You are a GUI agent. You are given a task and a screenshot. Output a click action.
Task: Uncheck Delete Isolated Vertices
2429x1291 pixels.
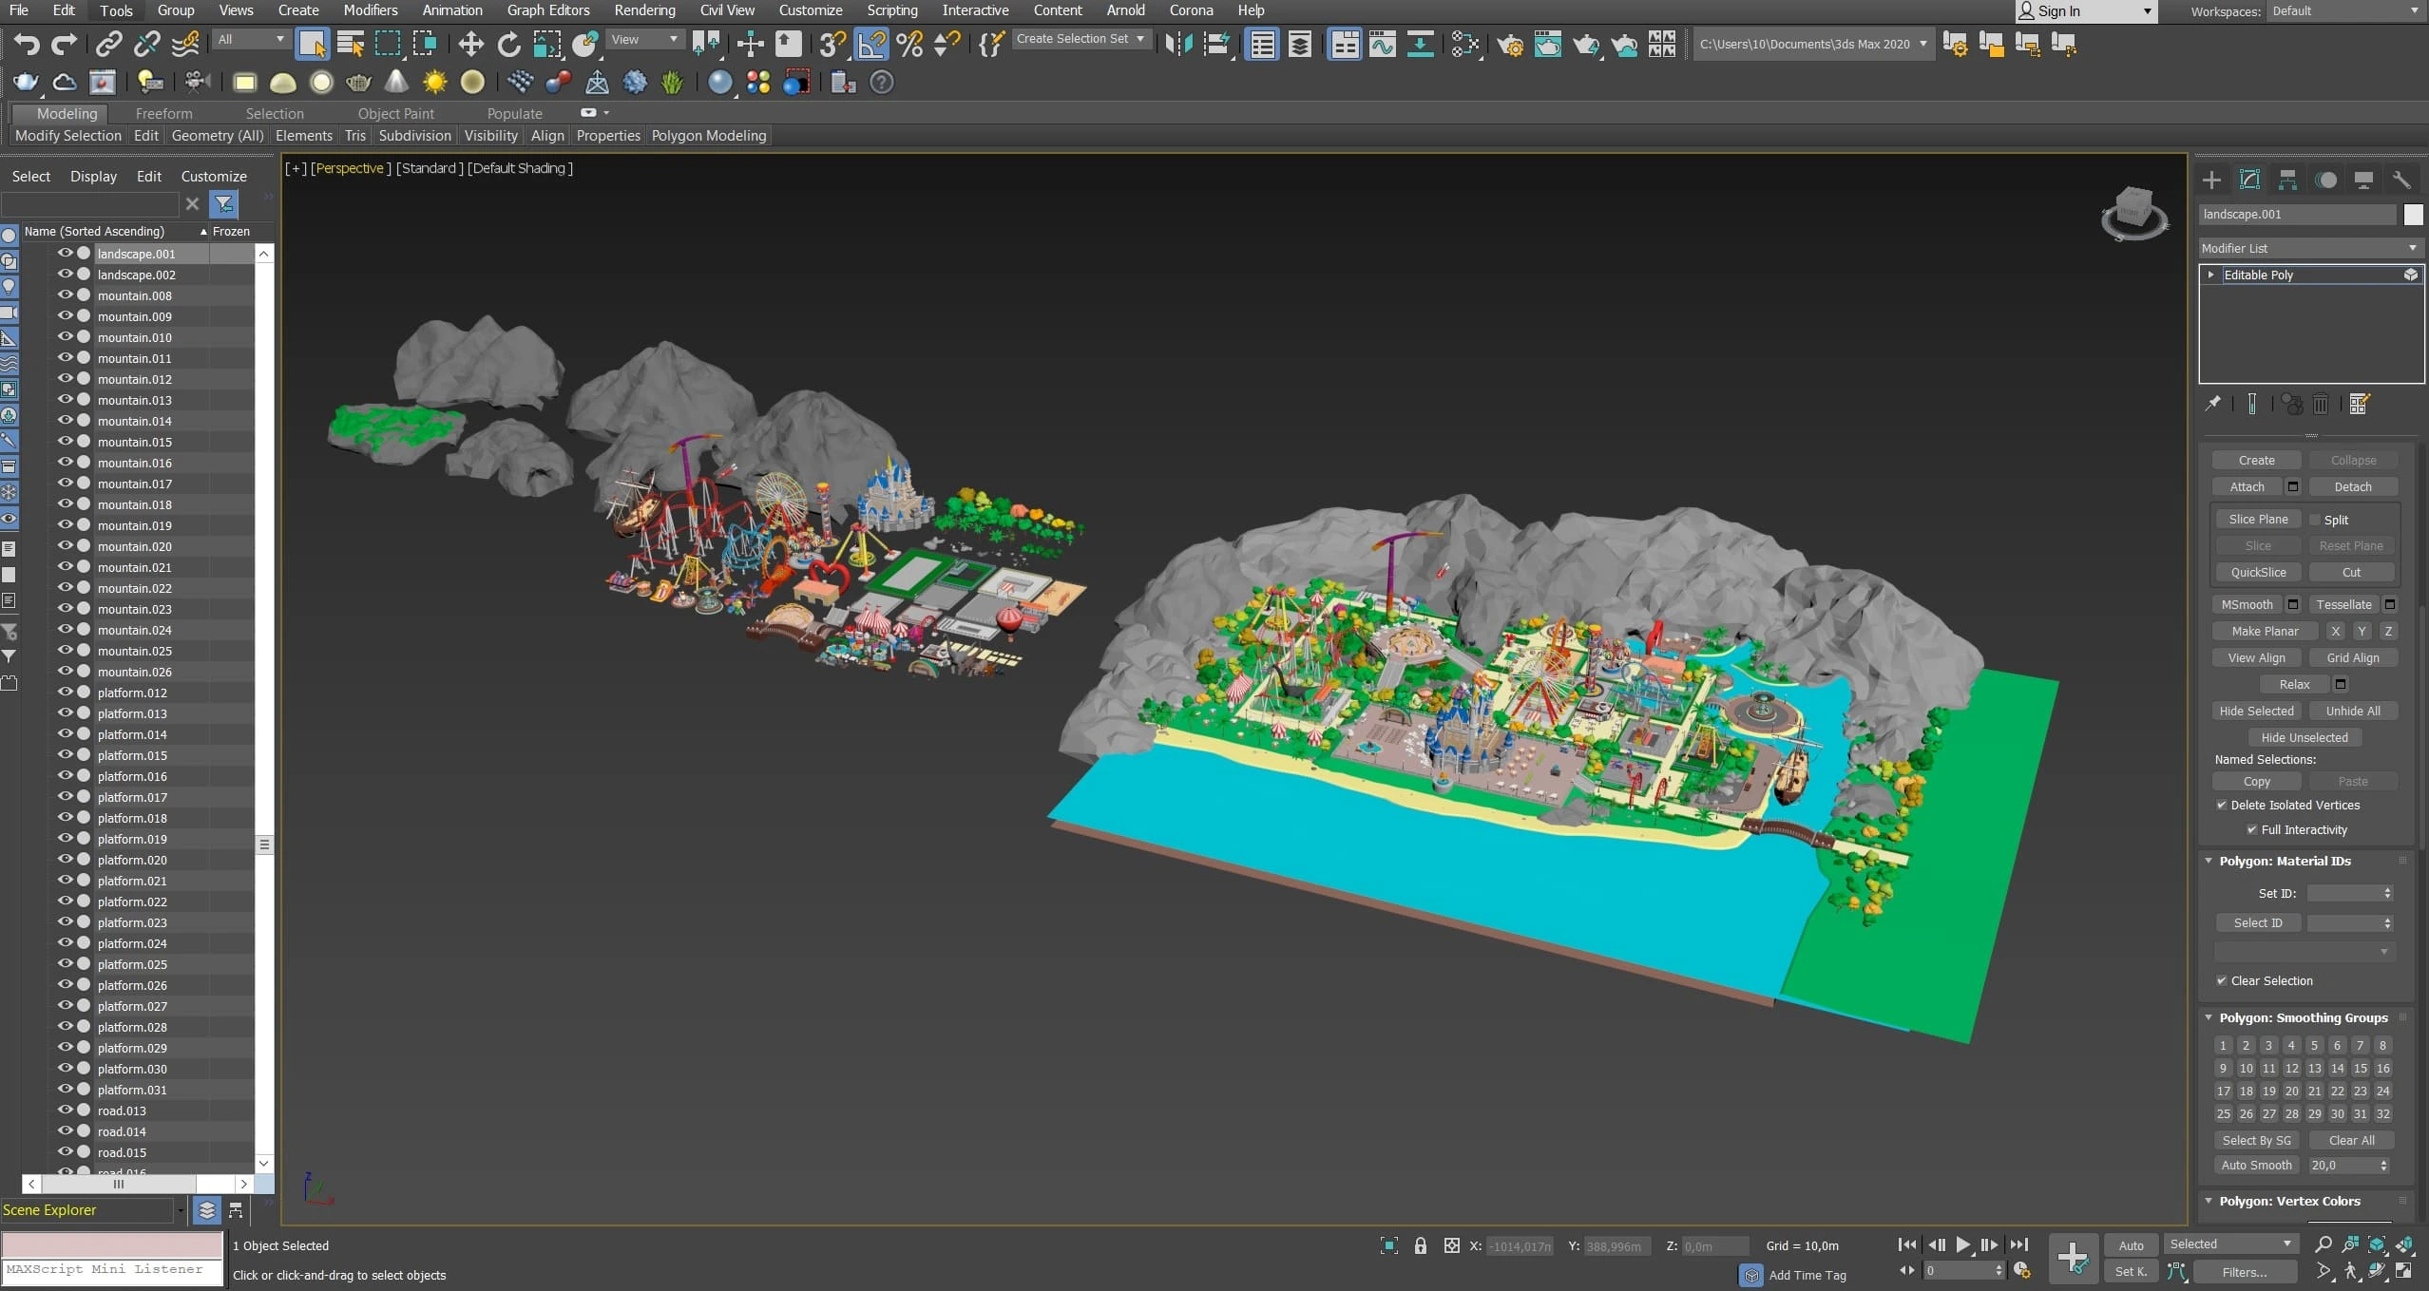click(2222, 805)
